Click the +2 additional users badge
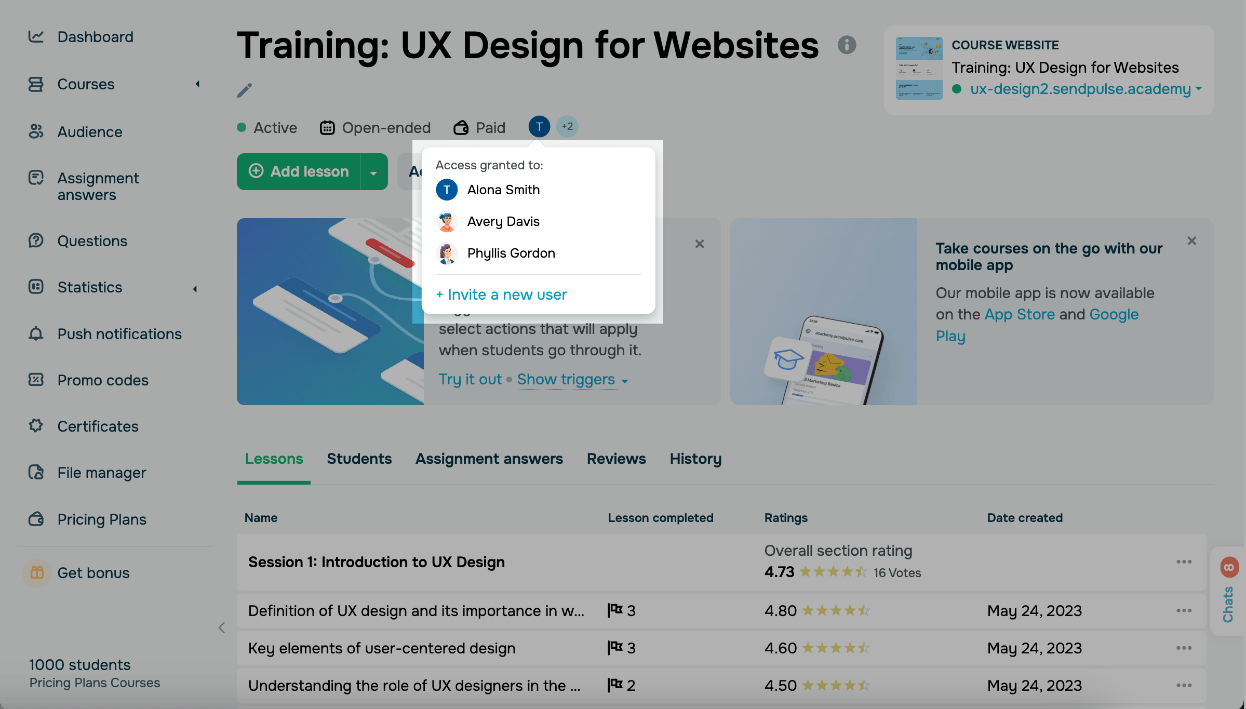Screen dimensions: 1246x709 (x=567, y=127)
